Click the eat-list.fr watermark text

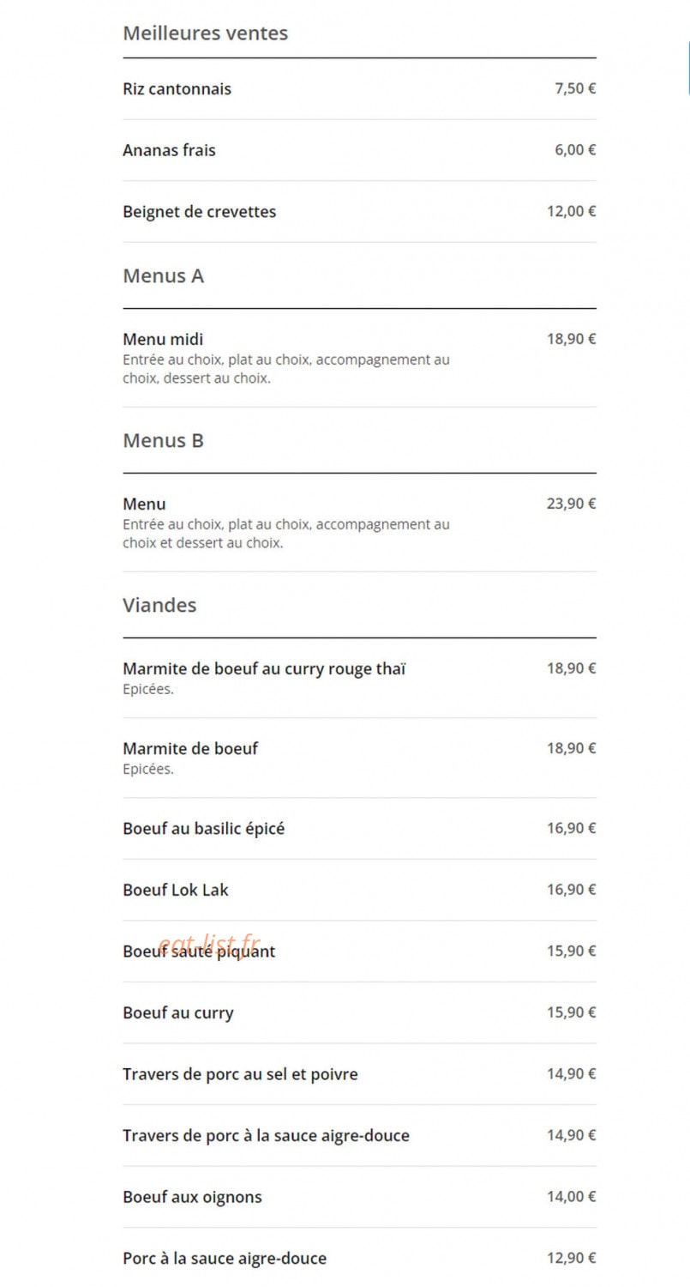[x=209, y=945]
